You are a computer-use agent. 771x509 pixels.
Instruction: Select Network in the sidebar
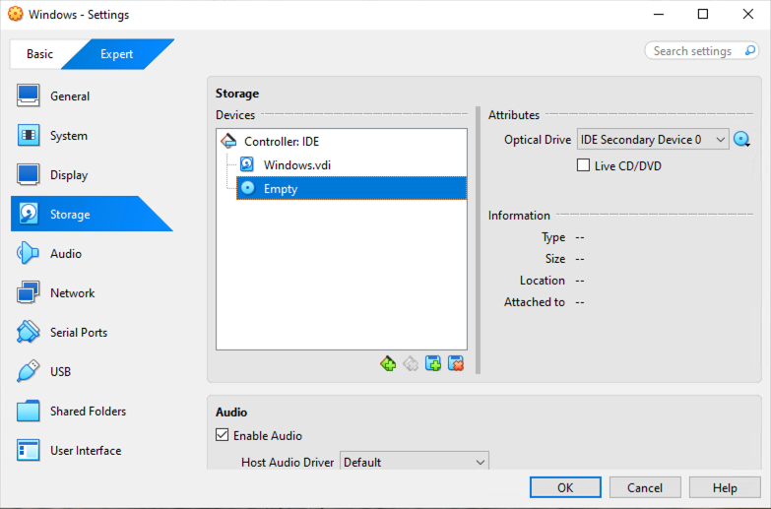point(72,293)
